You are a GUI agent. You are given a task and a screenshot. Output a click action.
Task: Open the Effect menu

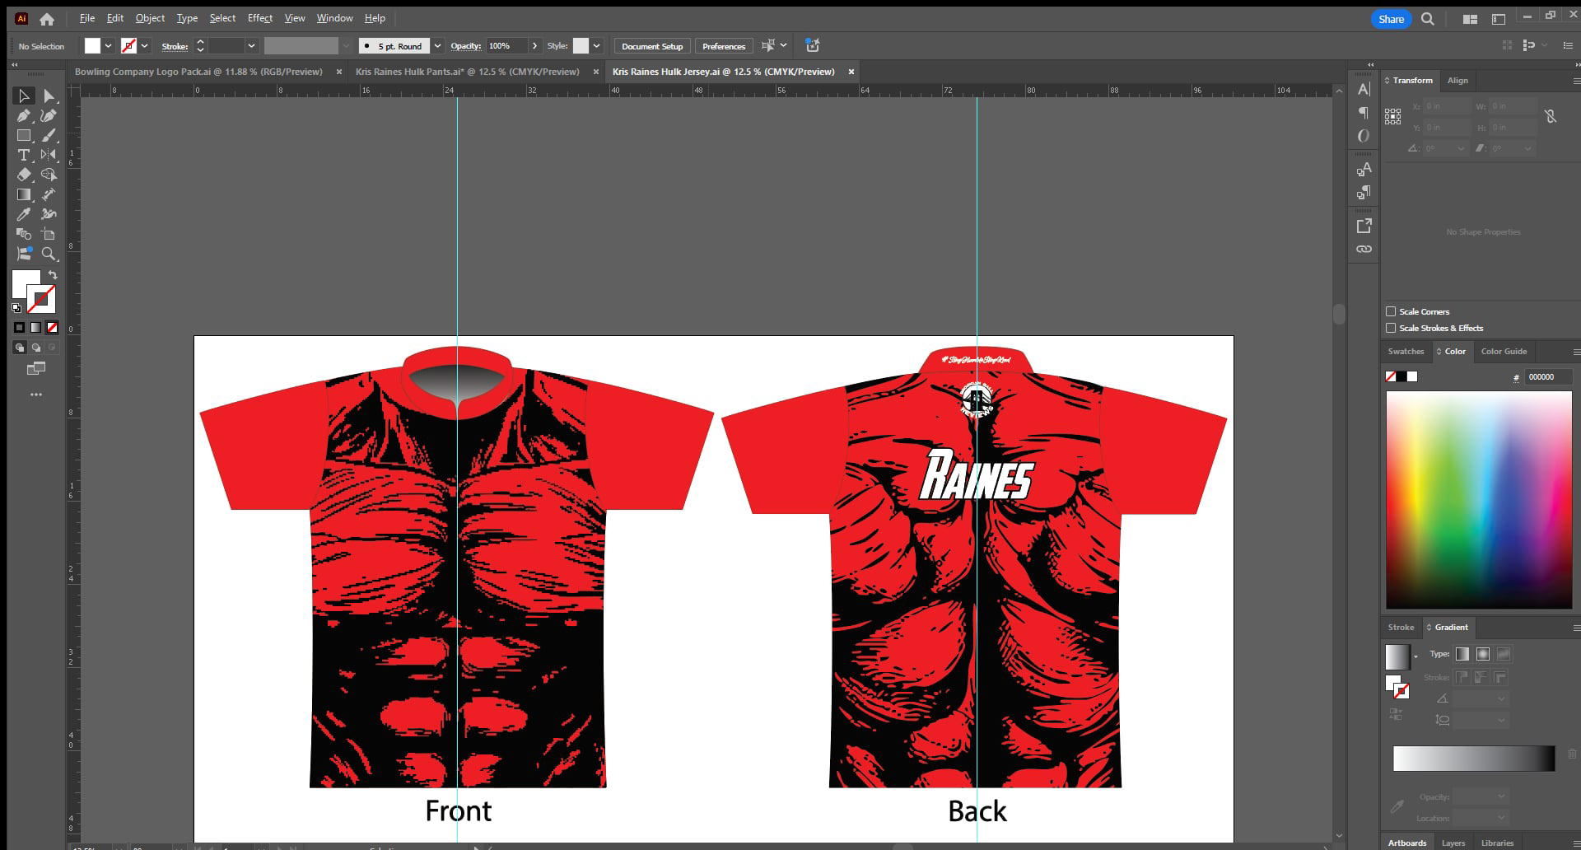(x=260, y=18)
